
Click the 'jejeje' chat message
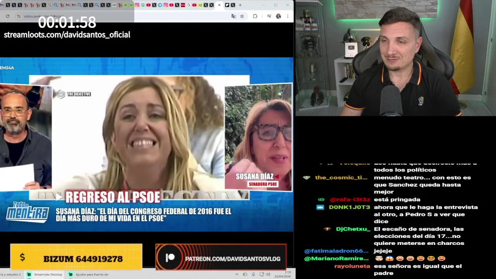tap(384, 251)
